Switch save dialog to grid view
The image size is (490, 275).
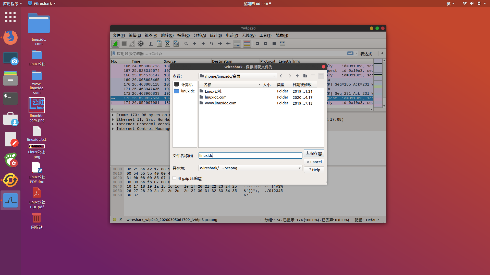(313, 76)
